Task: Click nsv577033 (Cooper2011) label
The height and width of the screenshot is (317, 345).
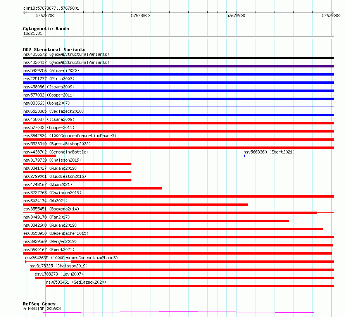Action: [49, 127]
